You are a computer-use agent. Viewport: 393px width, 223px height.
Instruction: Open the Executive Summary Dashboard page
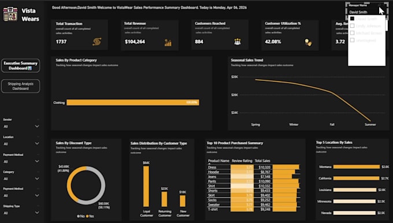[21, 66]
